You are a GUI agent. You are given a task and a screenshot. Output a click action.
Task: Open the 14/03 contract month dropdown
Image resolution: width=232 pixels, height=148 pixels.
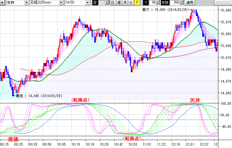(x=88, y=3)
